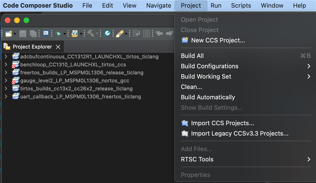The image size is (316, 183).
Task: Open dropdown arrow beside Debug icon
Action: (64, 34)
